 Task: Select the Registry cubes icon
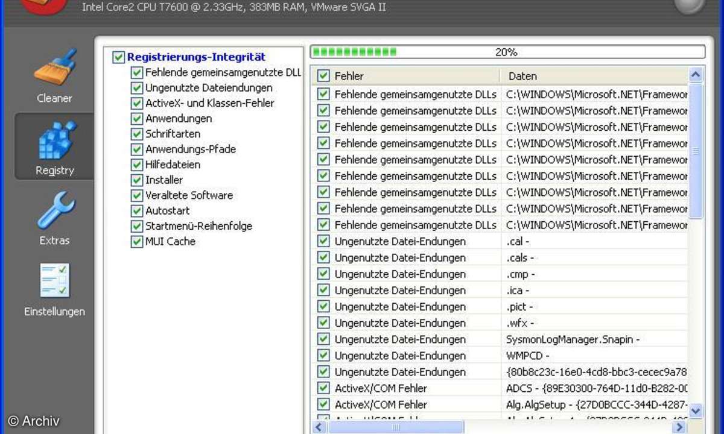[x=54, y=141]
